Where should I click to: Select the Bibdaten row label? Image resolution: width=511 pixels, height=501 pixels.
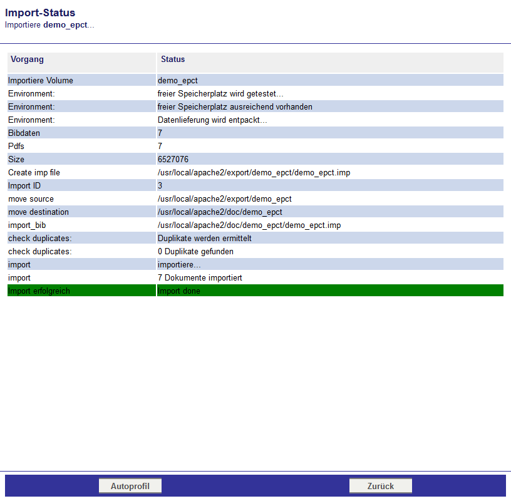24,133
